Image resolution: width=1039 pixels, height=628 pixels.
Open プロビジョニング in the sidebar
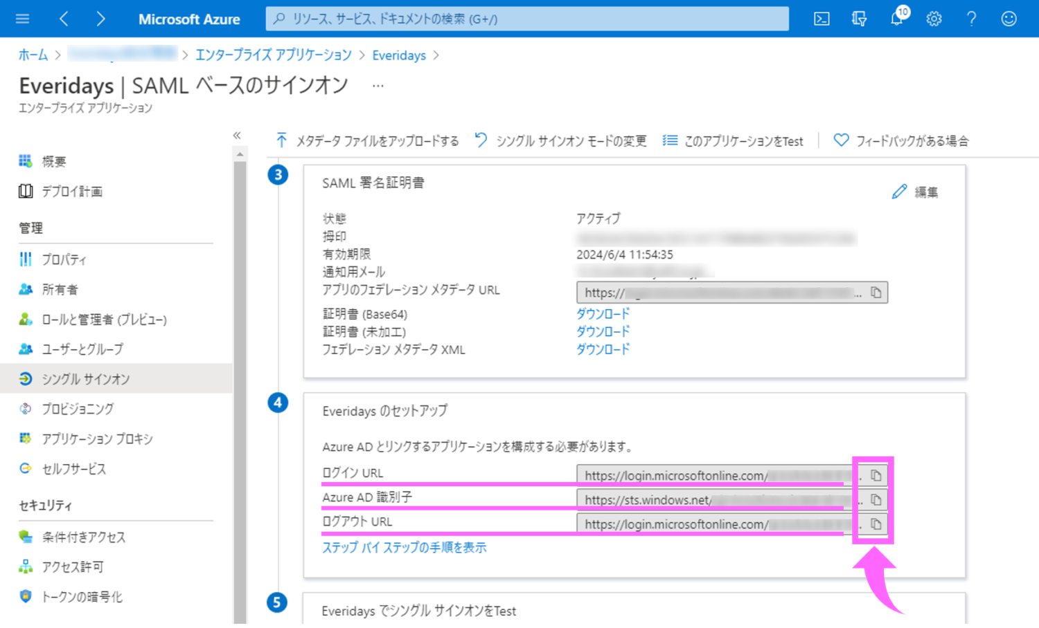(x=78, y=409)
